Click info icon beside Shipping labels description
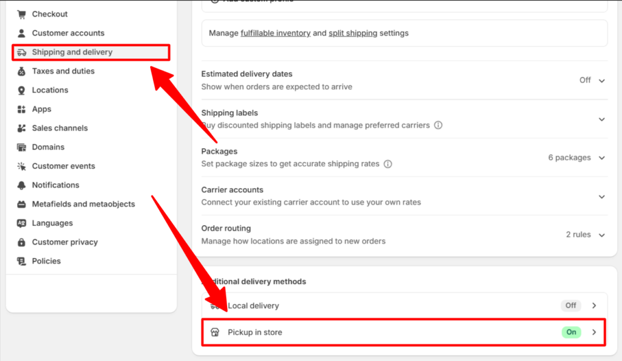This screenshot has height=361, width=622. pyautogui.click(x=439, y=125)
